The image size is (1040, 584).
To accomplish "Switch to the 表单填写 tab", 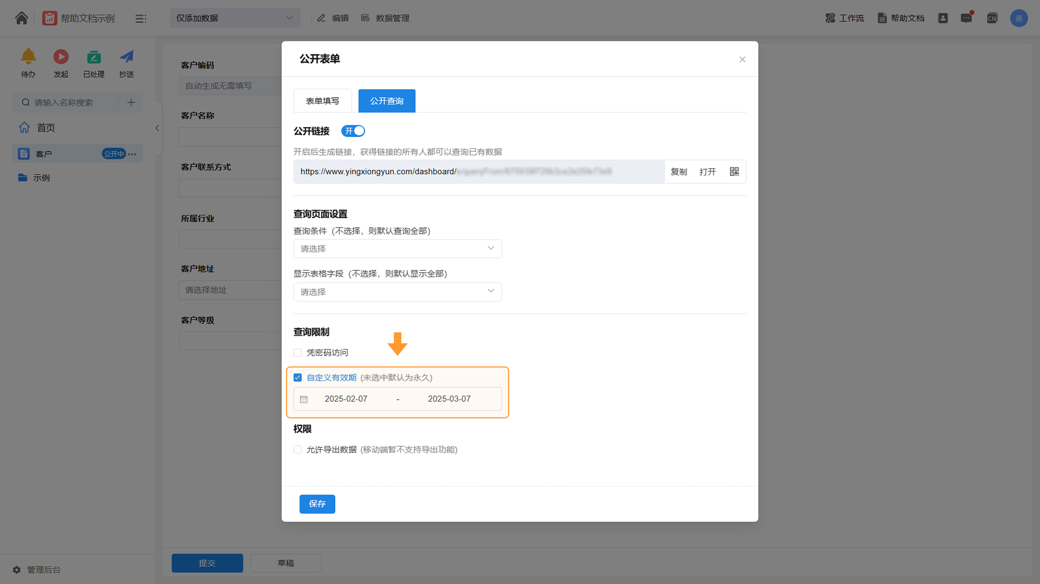I will tap(322, 101).
